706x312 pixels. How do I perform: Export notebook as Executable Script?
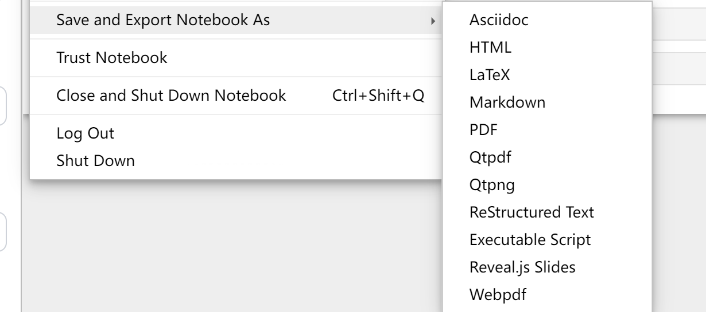[530, 239]
